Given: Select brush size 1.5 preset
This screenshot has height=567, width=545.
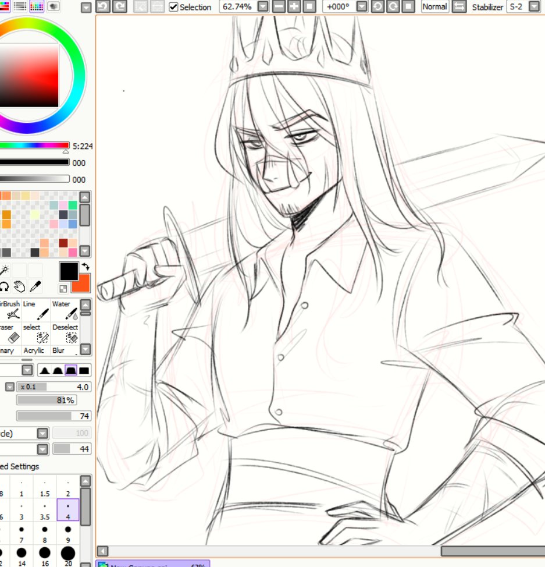Looking at the screenshot, I should click(45, 487).
